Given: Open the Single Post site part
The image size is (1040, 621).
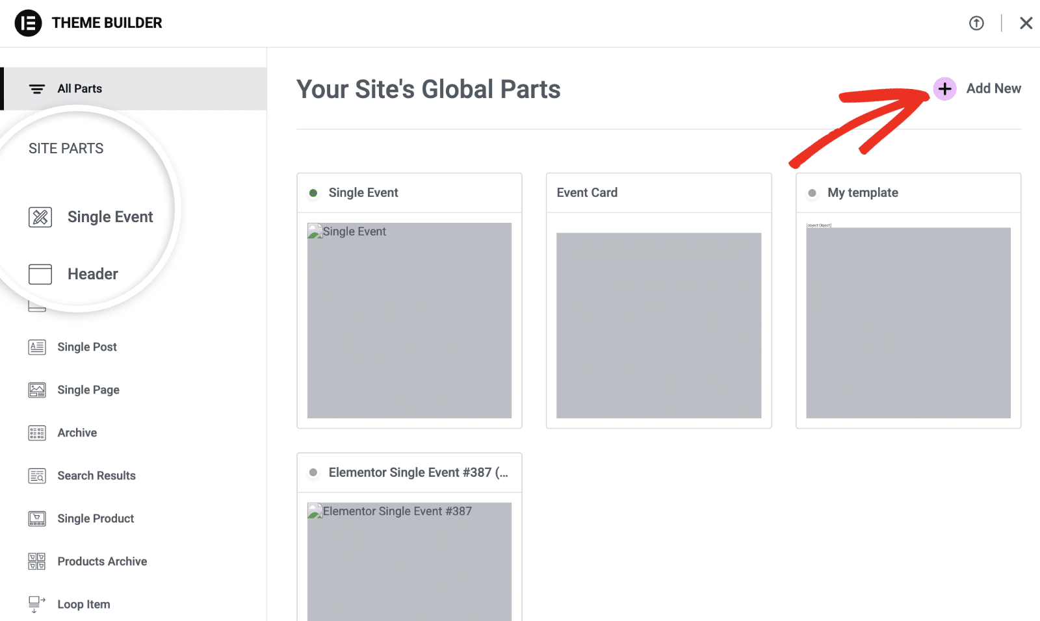Looking at the screenshot, I should click(x=87, y=347).
